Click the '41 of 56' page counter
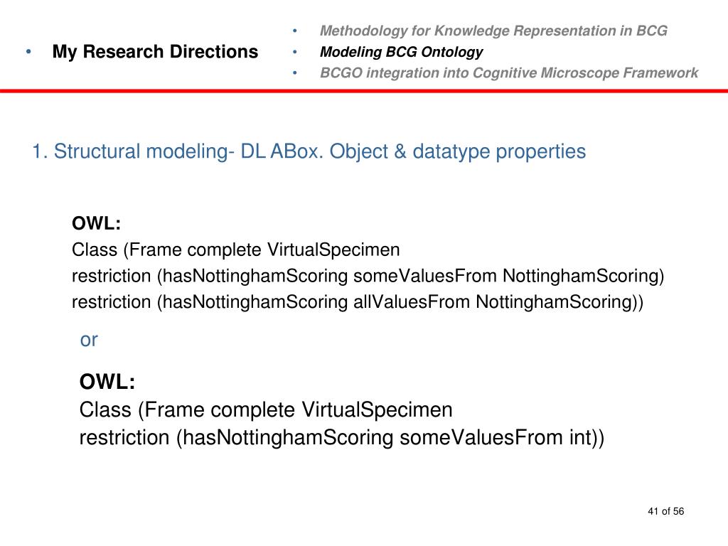The height and width of the screenshot is (546, 728). pos(665,511)
